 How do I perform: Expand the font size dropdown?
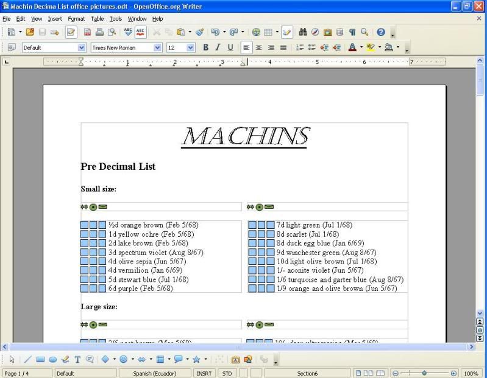click(190, 47)
